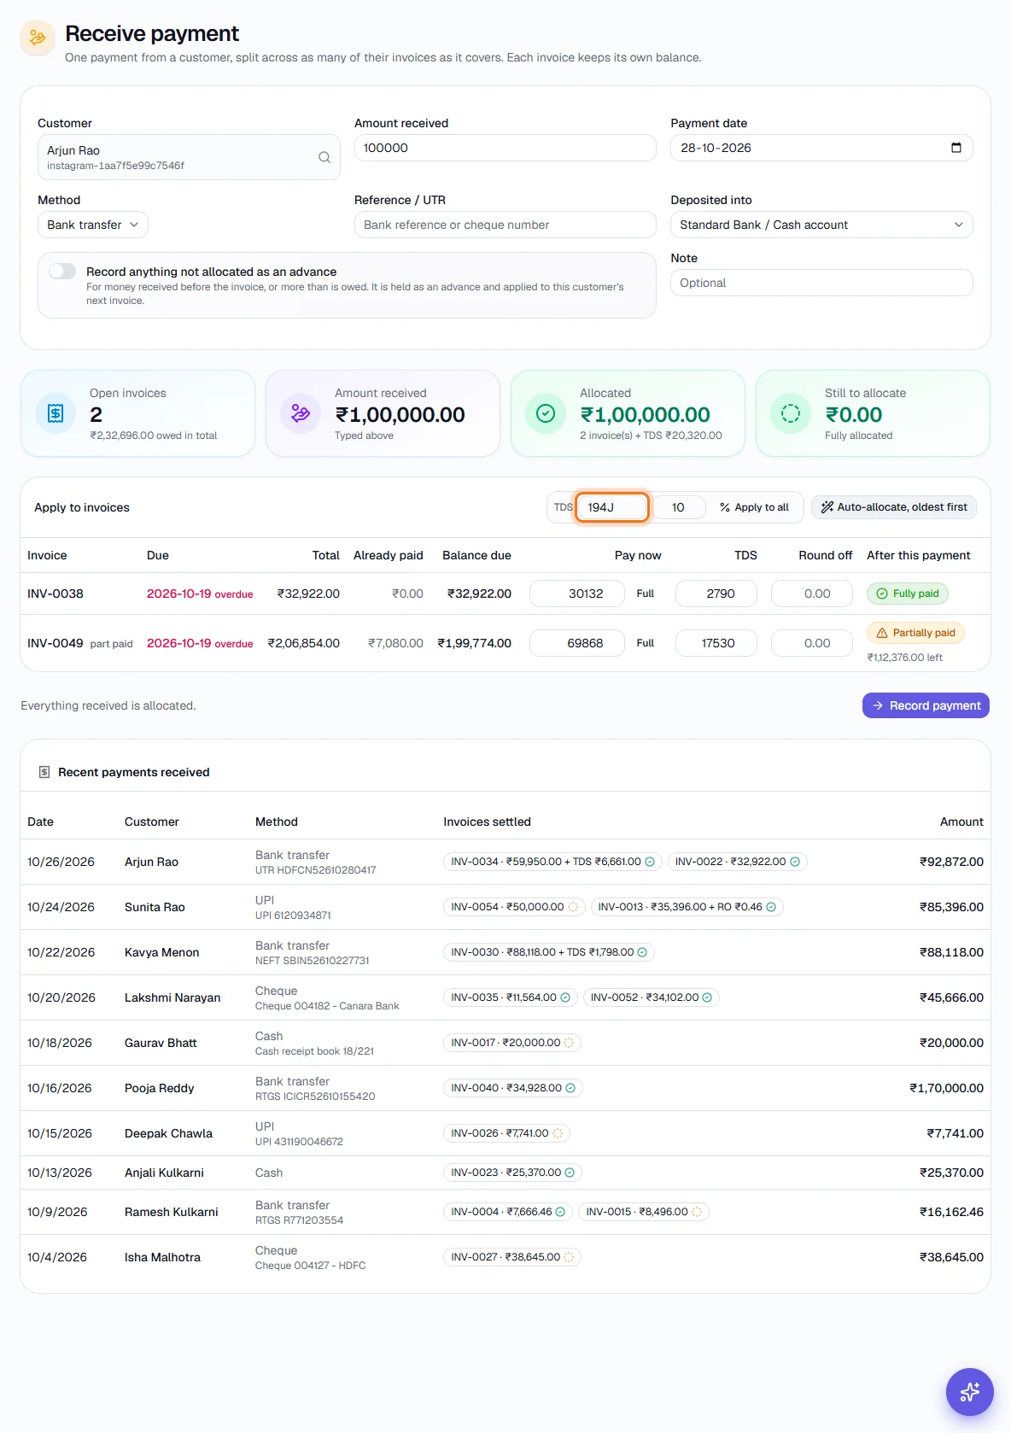Click the Ramesh Kulkarni customer cell

pos(172,1212)
